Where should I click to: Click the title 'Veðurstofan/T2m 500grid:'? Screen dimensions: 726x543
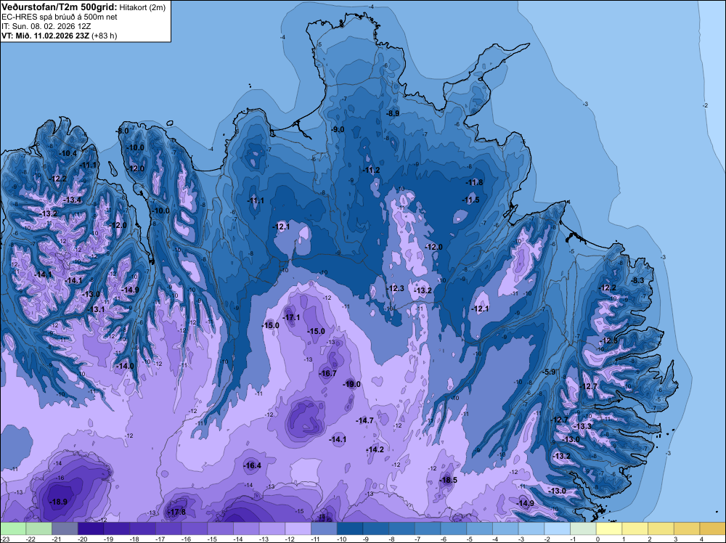tap(60, 7)
